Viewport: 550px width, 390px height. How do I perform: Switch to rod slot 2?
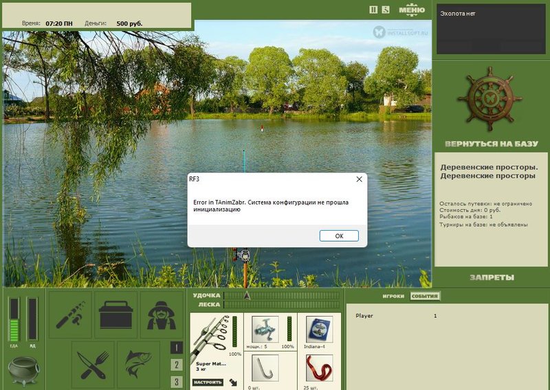click(177, 365)
